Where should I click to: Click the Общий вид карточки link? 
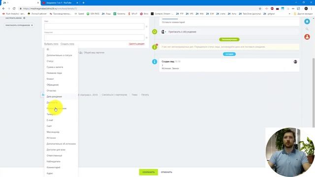94,53
